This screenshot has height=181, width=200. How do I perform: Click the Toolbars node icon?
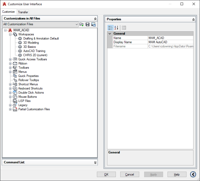click(15, 68)
